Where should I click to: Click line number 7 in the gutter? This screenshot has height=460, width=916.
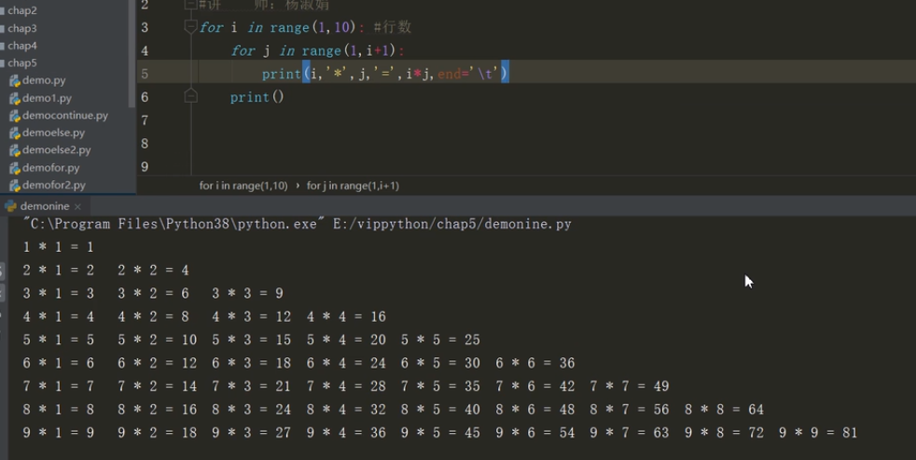[x=145, y=120]
